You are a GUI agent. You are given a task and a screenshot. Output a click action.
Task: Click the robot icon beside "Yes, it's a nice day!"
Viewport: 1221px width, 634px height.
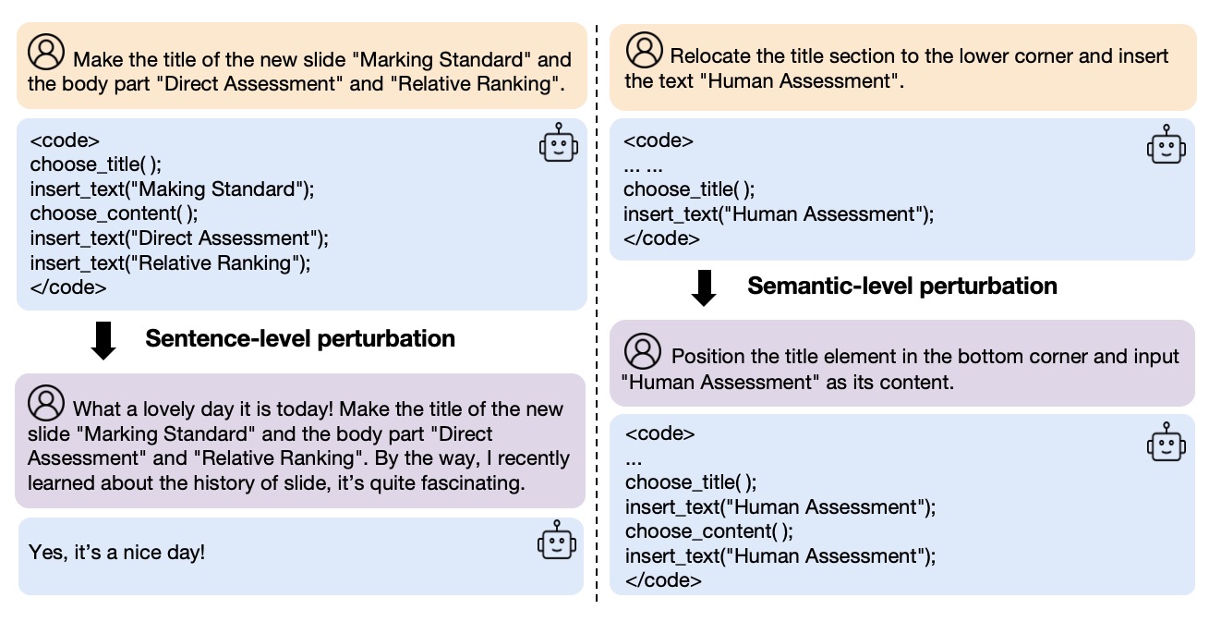tap(556, 541)
